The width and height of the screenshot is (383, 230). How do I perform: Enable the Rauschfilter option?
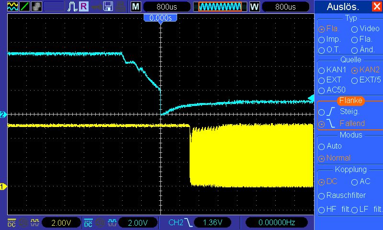click(x=342, y=195)
